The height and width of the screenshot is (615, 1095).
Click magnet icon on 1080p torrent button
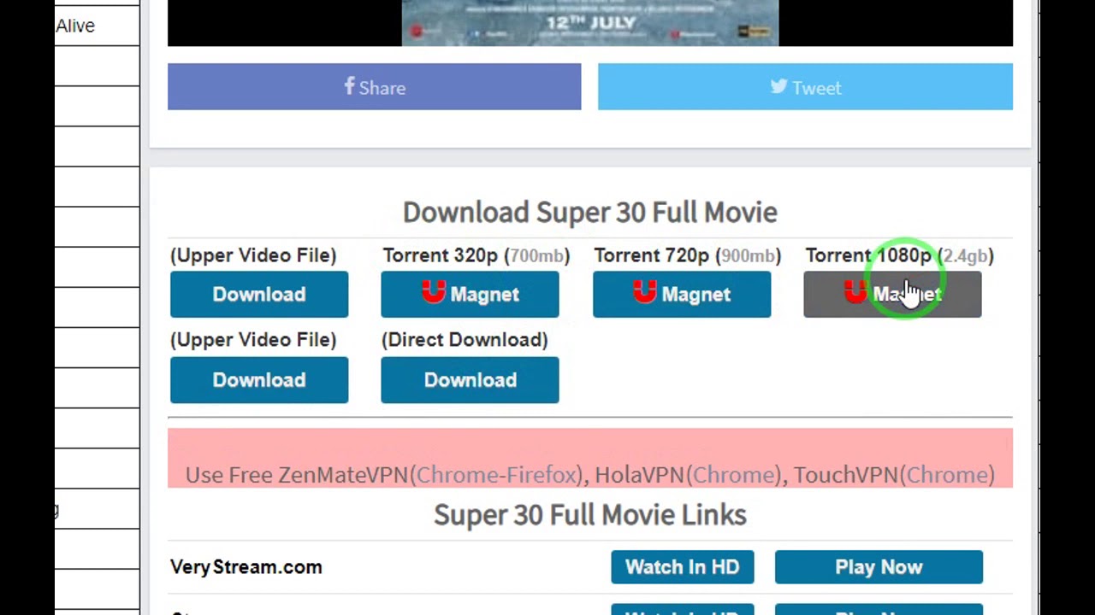(855, 293)
